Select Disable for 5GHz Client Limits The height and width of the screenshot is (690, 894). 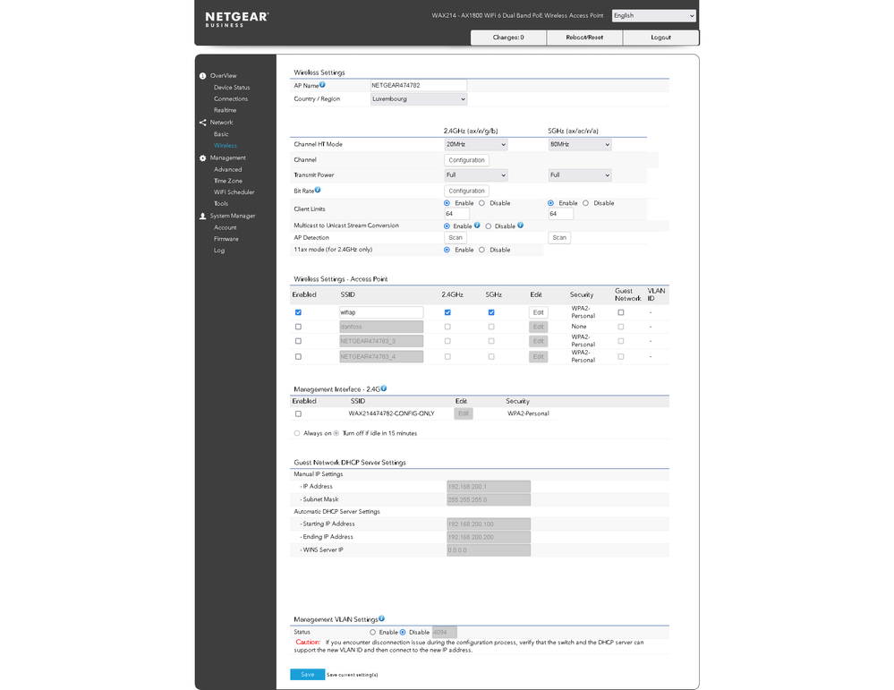(585, 203)
